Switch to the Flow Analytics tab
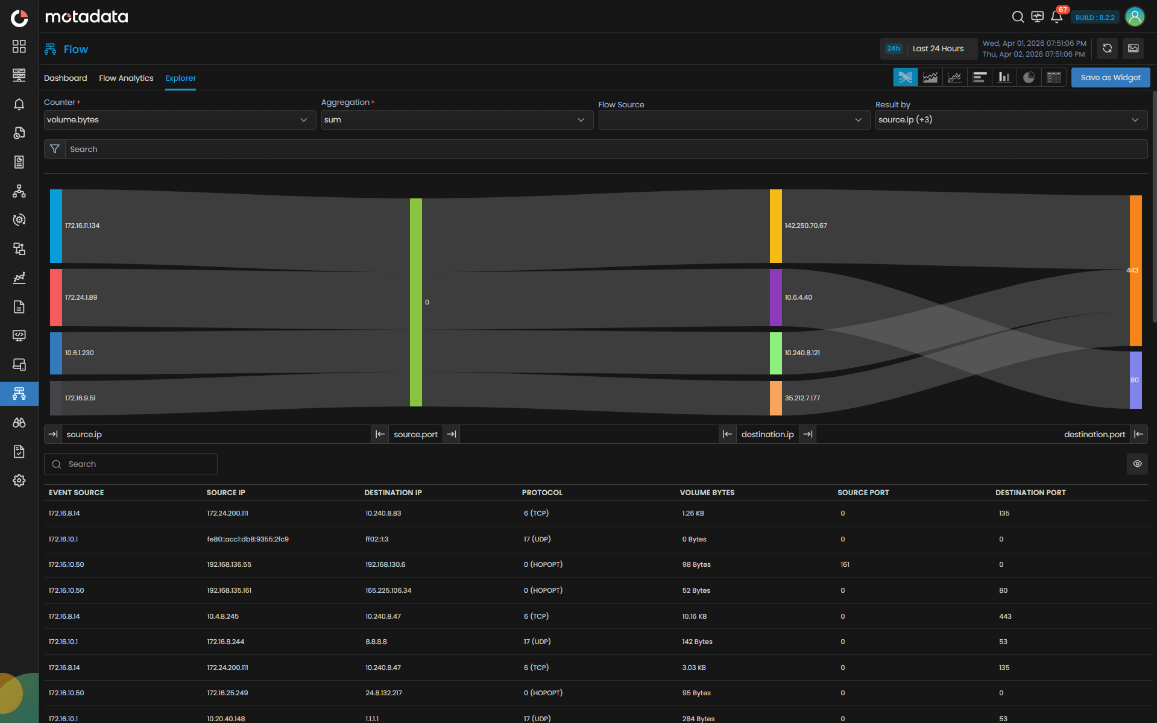 click(x=126, y=78)
